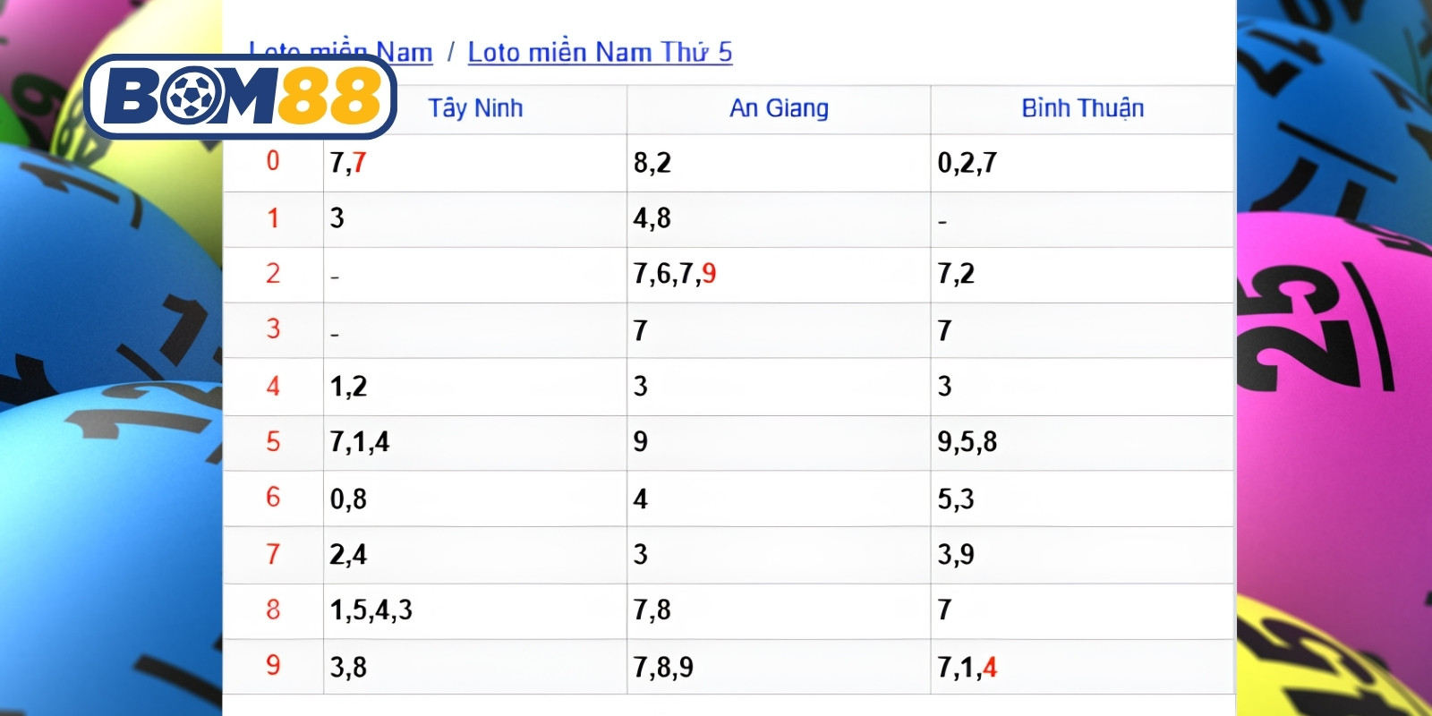Image resolution: width=1432 pixels, height=716 pixels.
Task: Click row header number 5
Action: [273, 441]
